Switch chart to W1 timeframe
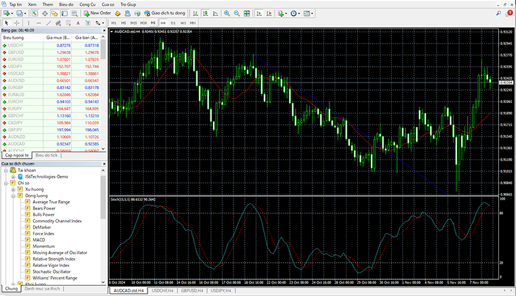This screenshot has height=296, width=516. tap(183, 23)
